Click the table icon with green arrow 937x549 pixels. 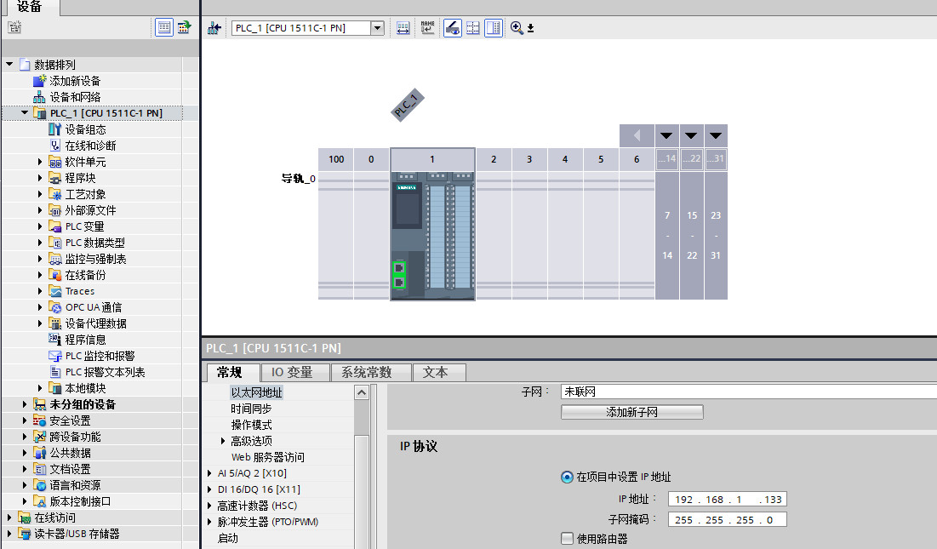pyautogui.click(x=184, y=27)
